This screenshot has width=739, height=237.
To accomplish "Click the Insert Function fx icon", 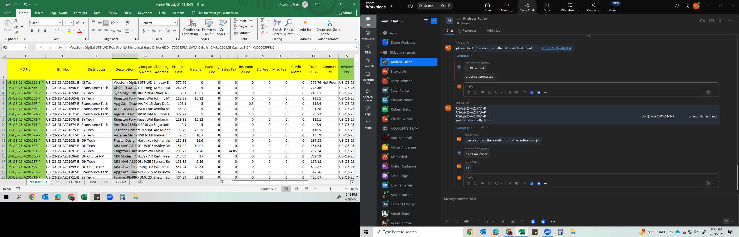I will point(60,47).
